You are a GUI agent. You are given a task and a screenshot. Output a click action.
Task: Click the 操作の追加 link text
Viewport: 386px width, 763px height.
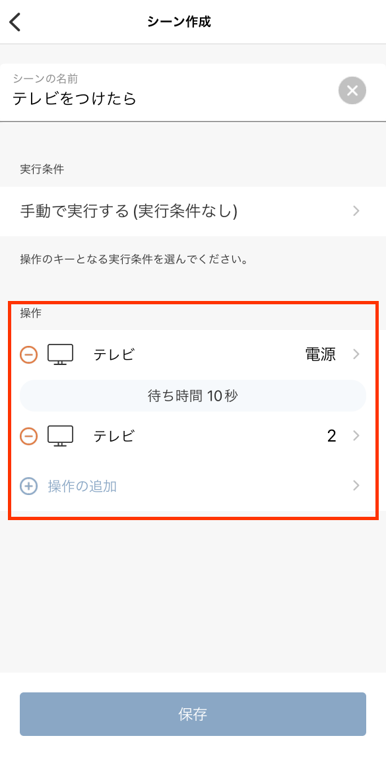[x=82, y=486]
